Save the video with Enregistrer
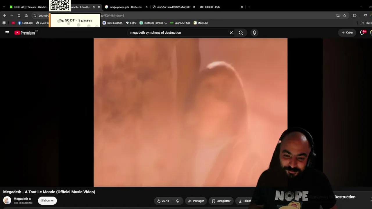The height and width of the screenshot is (209, 372). tap(221, 201)
